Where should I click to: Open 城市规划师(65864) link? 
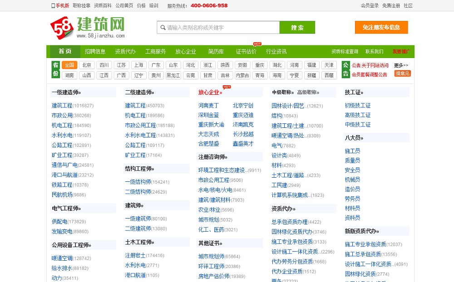219,257
